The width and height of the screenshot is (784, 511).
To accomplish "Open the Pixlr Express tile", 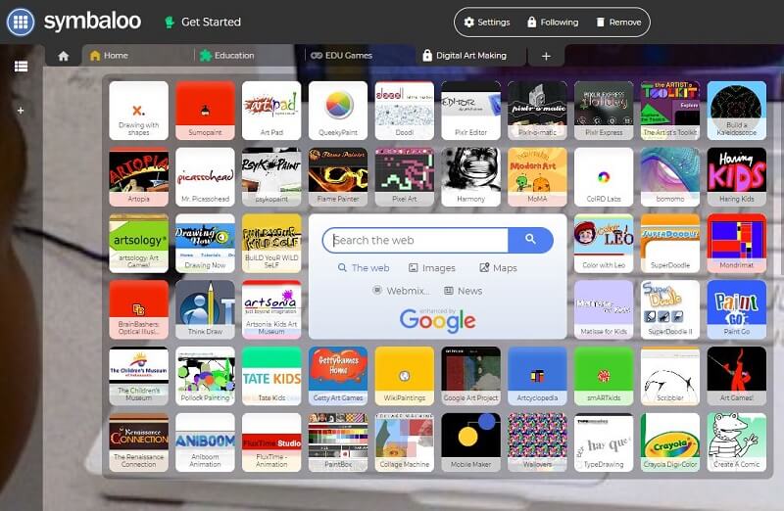I will pos(604,111).
